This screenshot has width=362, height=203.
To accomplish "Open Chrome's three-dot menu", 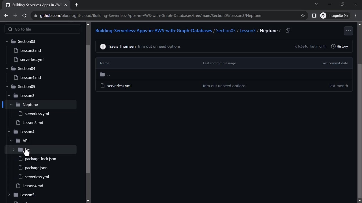I will click(356, 16).
